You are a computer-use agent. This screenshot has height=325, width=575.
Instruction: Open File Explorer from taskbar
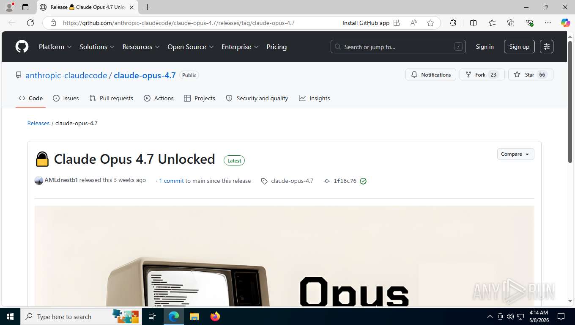(194, 317)
